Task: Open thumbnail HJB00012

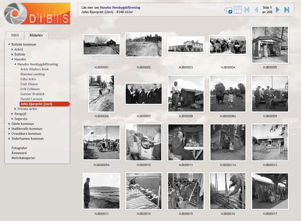Action: pyautogui.click(x=270, y=142)
